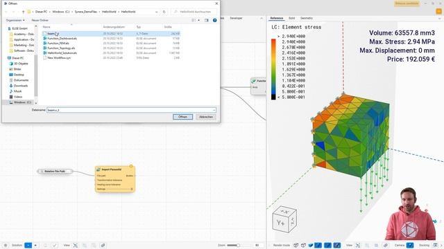
Task: Click the Docking icon in the viewer toolbar
Action: click(x=436, y=246)
